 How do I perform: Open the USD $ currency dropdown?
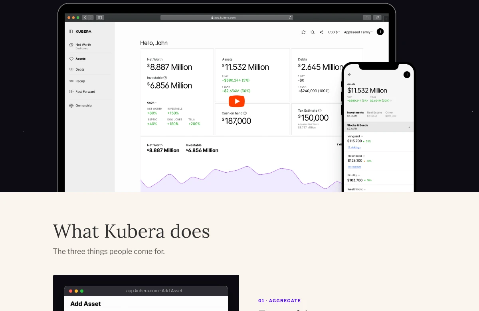tap(334, 32)
